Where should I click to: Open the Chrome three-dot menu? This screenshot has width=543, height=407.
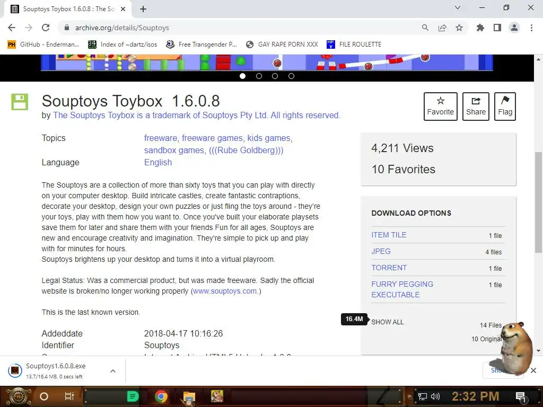(531, 28)
